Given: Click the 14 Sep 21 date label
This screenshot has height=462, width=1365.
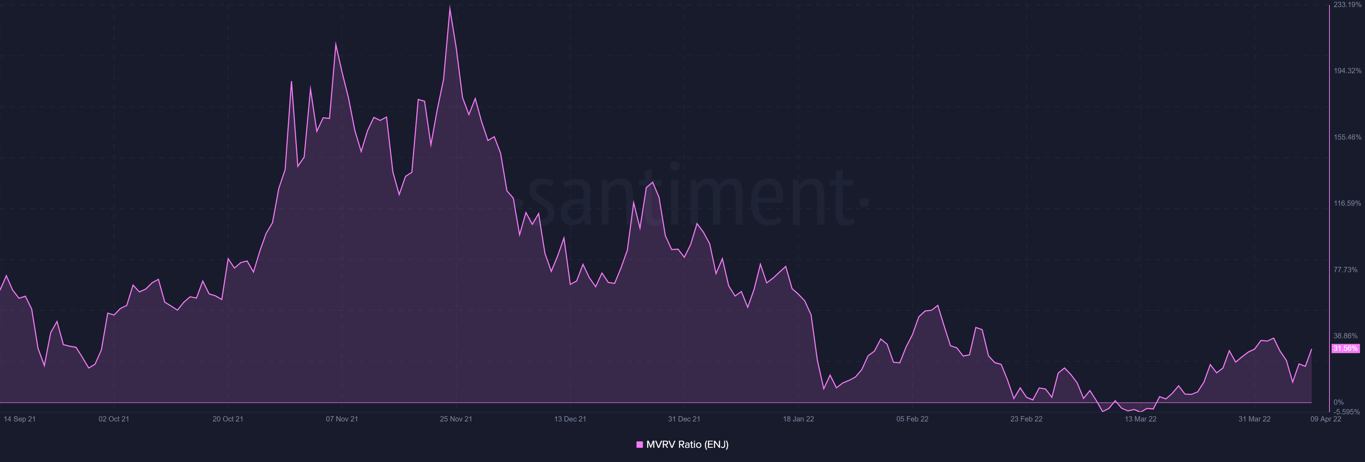Looking at the screenshot, I should (20, 419).
